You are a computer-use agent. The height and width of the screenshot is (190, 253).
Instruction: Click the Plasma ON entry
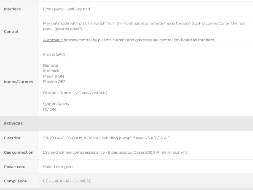(54, 76)
